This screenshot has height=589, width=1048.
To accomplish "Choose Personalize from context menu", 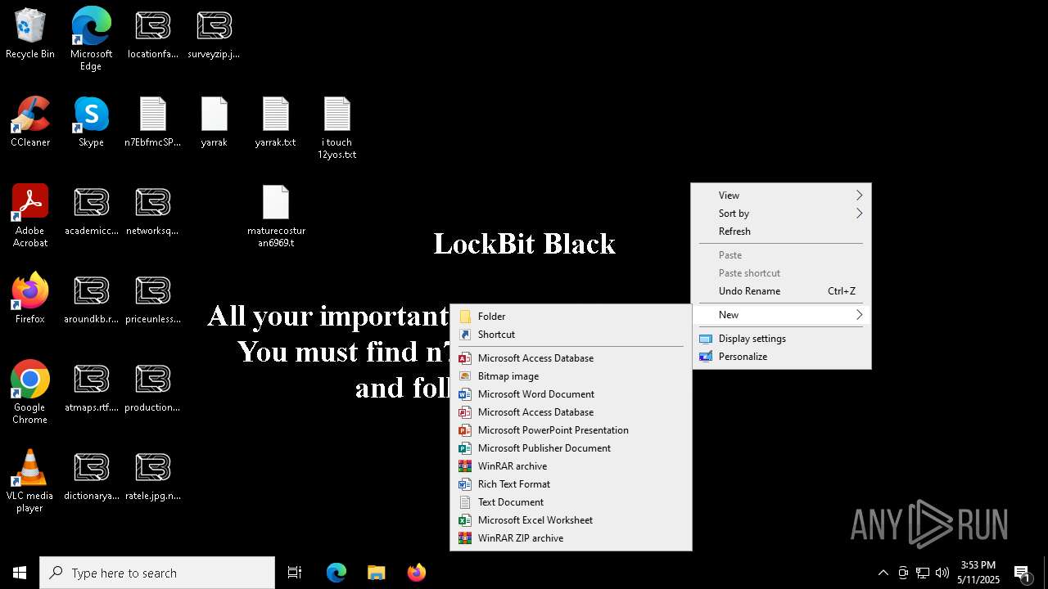I will pyautogui.click(x=781, y=357).
